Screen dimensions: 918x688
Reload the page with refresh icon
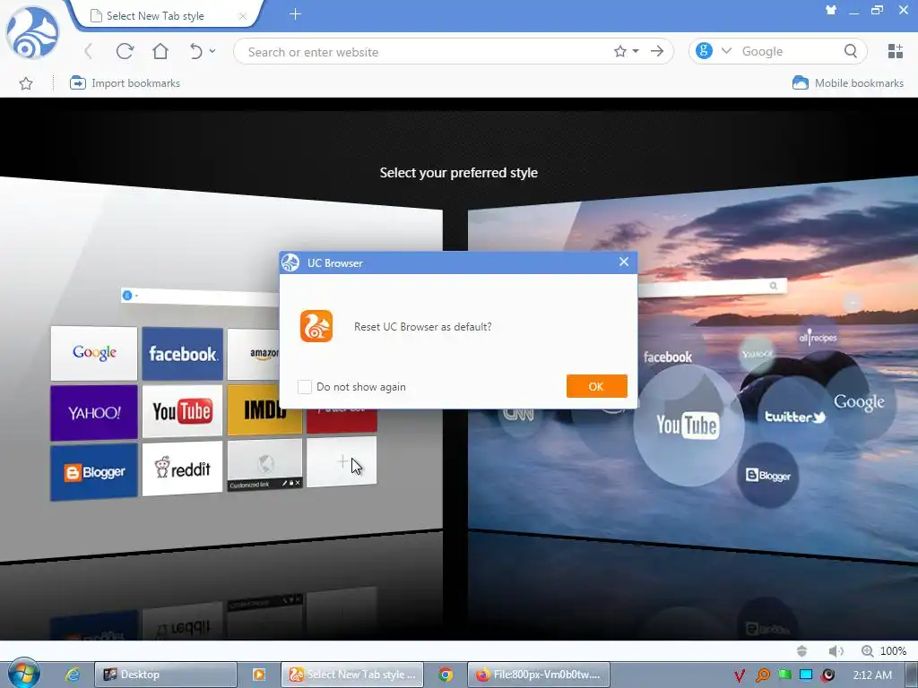[125, 51]
